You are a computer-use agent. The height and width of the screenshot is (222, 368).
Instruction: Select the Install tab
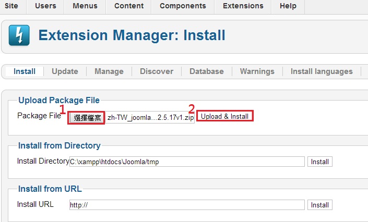coord(25,71)
